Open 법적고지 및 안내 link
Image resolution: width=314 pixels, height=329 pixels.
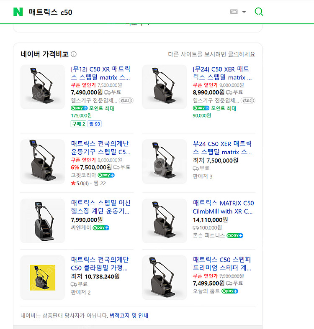point(129,315)
